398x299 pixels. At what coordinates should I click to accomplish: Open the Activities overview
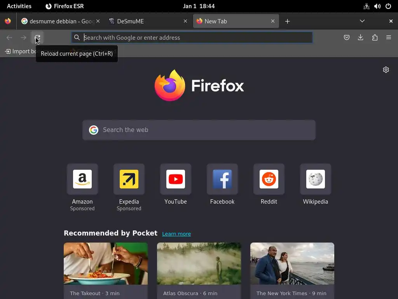click(x=19, y=6)
